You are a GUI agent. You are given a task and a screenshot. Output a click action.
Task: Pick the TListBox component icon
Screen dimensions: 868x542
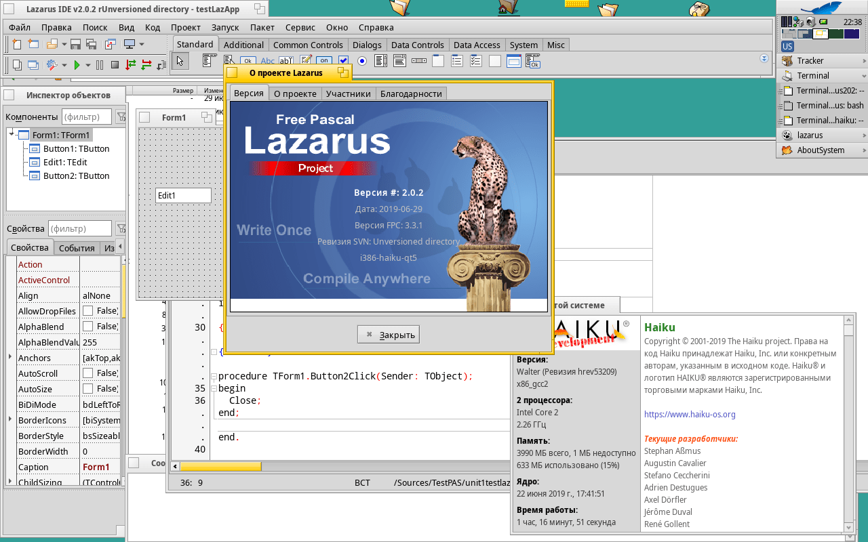380,61
